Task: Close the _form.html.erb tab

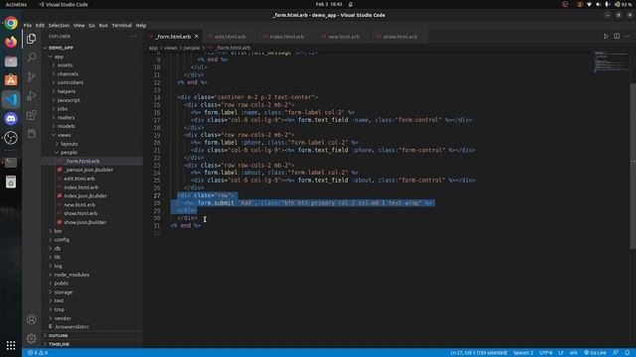Action: click(x=197, y=37)
